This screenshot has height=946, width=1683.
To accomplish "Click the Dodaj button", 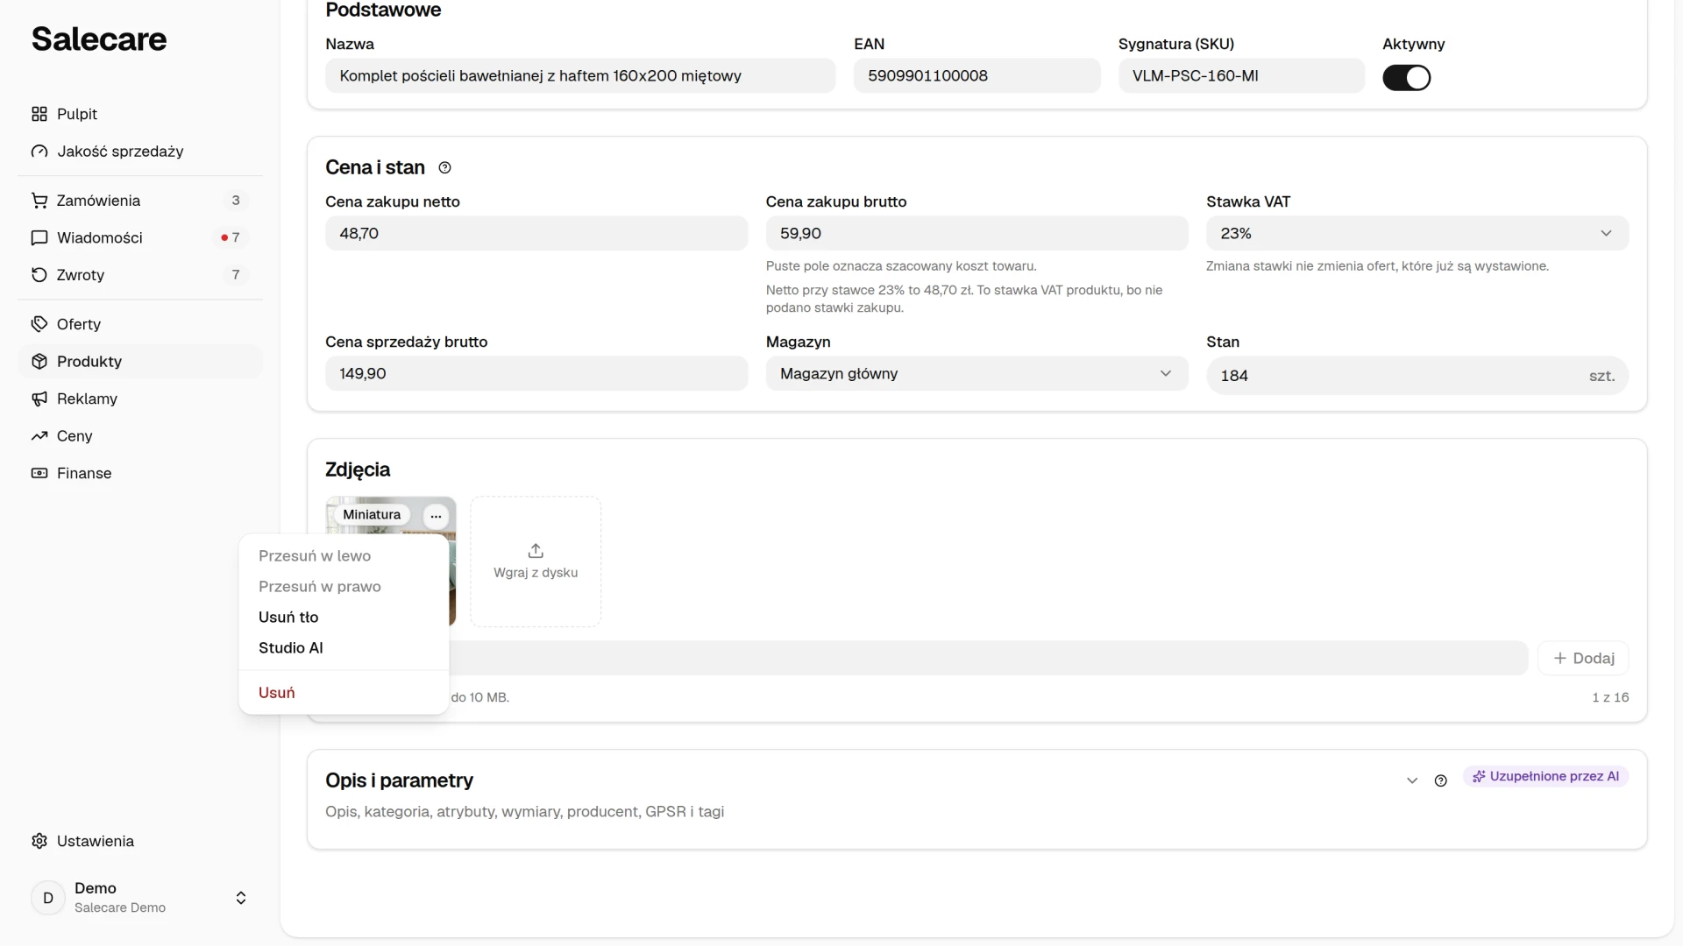I will click(1583, 658).
